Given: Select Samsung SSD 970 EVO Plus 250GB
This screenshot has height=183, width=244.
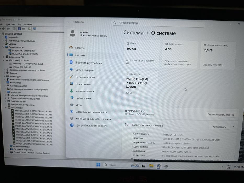Looking at the screenshot, I should pyautogui.click(x=28, y=64).
